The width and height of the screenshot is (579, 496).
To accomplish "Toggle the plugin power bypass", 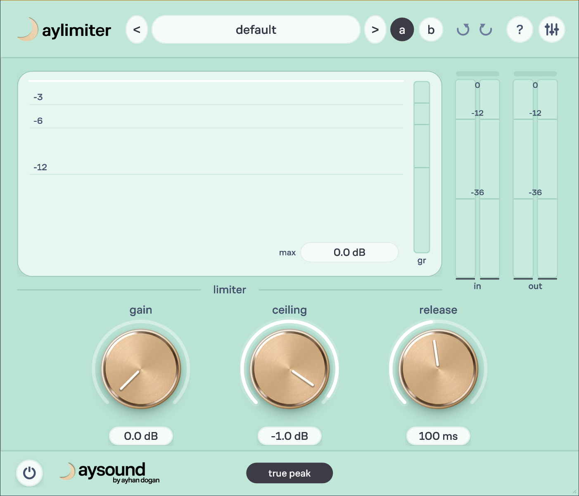I will tap(29, 473).
